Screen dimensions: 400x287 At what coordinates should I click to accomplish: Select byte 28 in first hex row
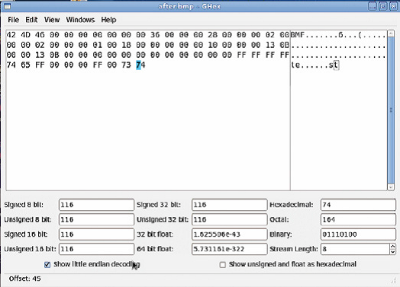[x=212, y=35]
